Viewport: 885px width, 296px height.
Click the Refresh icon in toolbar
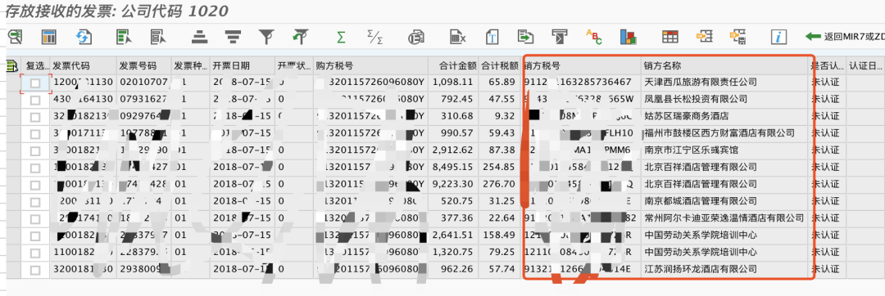[x=84, y=38]
